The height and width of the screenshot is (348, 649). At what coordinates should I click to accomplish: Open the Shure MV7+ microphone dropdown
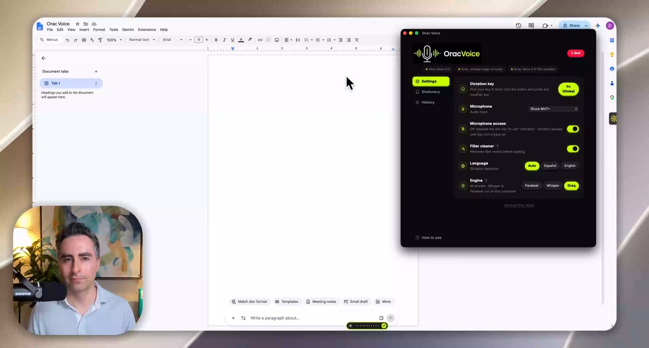click(x=553, y=109)
